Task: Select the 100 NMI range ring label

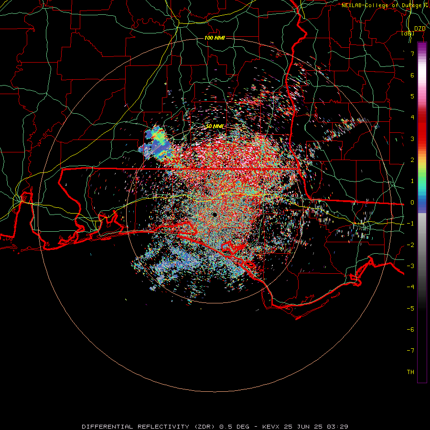Action: [215, 38]
